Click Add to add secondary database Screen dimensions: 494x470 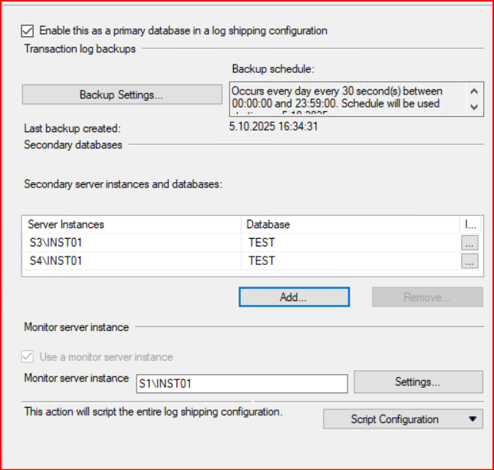(294, 297)
